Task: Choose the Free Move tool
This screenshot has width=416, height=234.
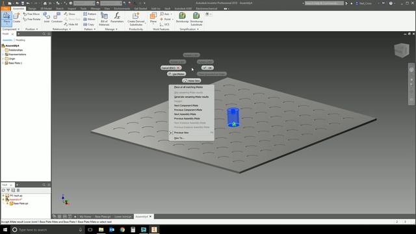Action: coord(31,14)
